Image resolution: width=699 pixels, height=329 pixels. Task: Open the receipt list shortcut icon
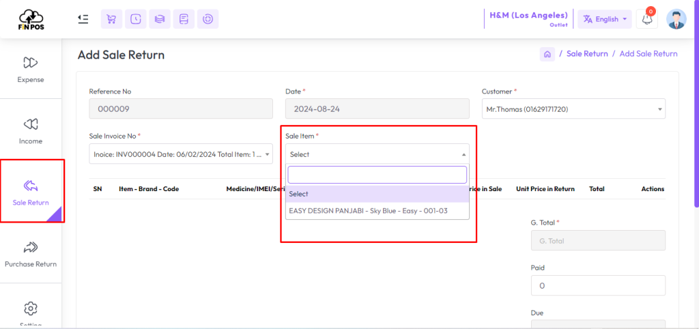(184, 19)
